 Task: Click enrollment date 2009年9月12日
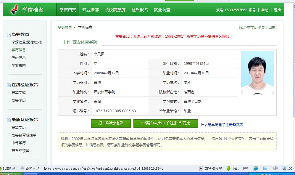click(x=106, y=73)
